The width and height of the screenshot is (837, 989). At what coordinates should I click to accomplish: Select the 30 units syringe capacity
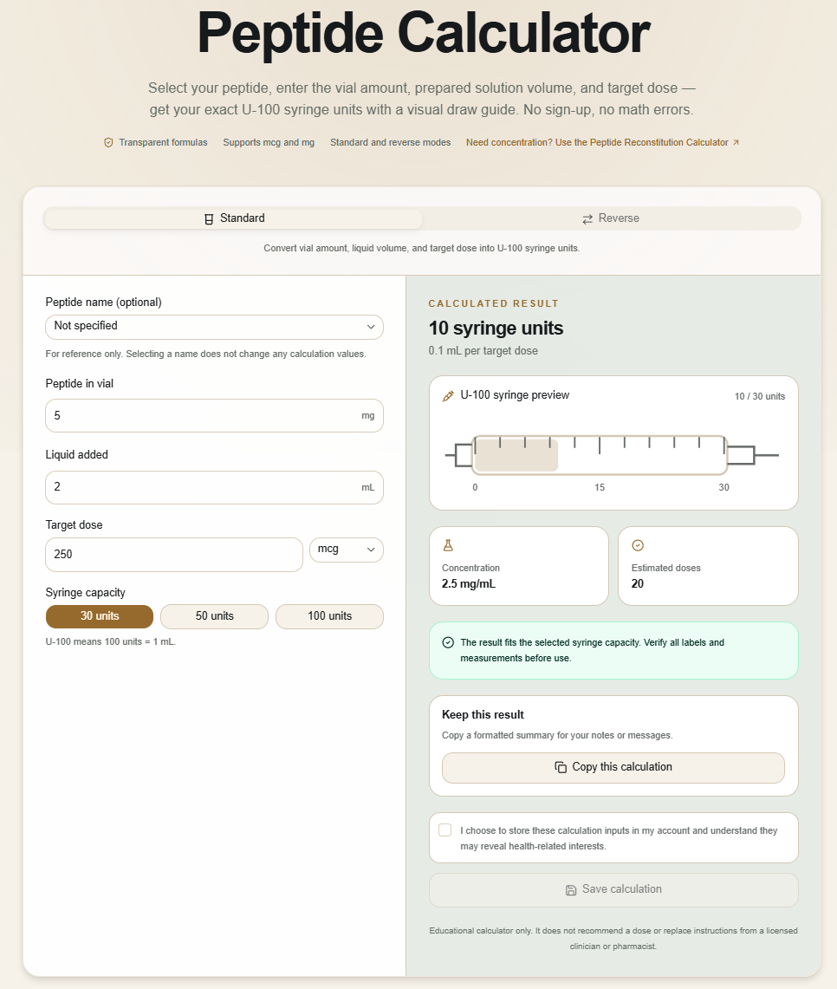[x=100, y=616]
